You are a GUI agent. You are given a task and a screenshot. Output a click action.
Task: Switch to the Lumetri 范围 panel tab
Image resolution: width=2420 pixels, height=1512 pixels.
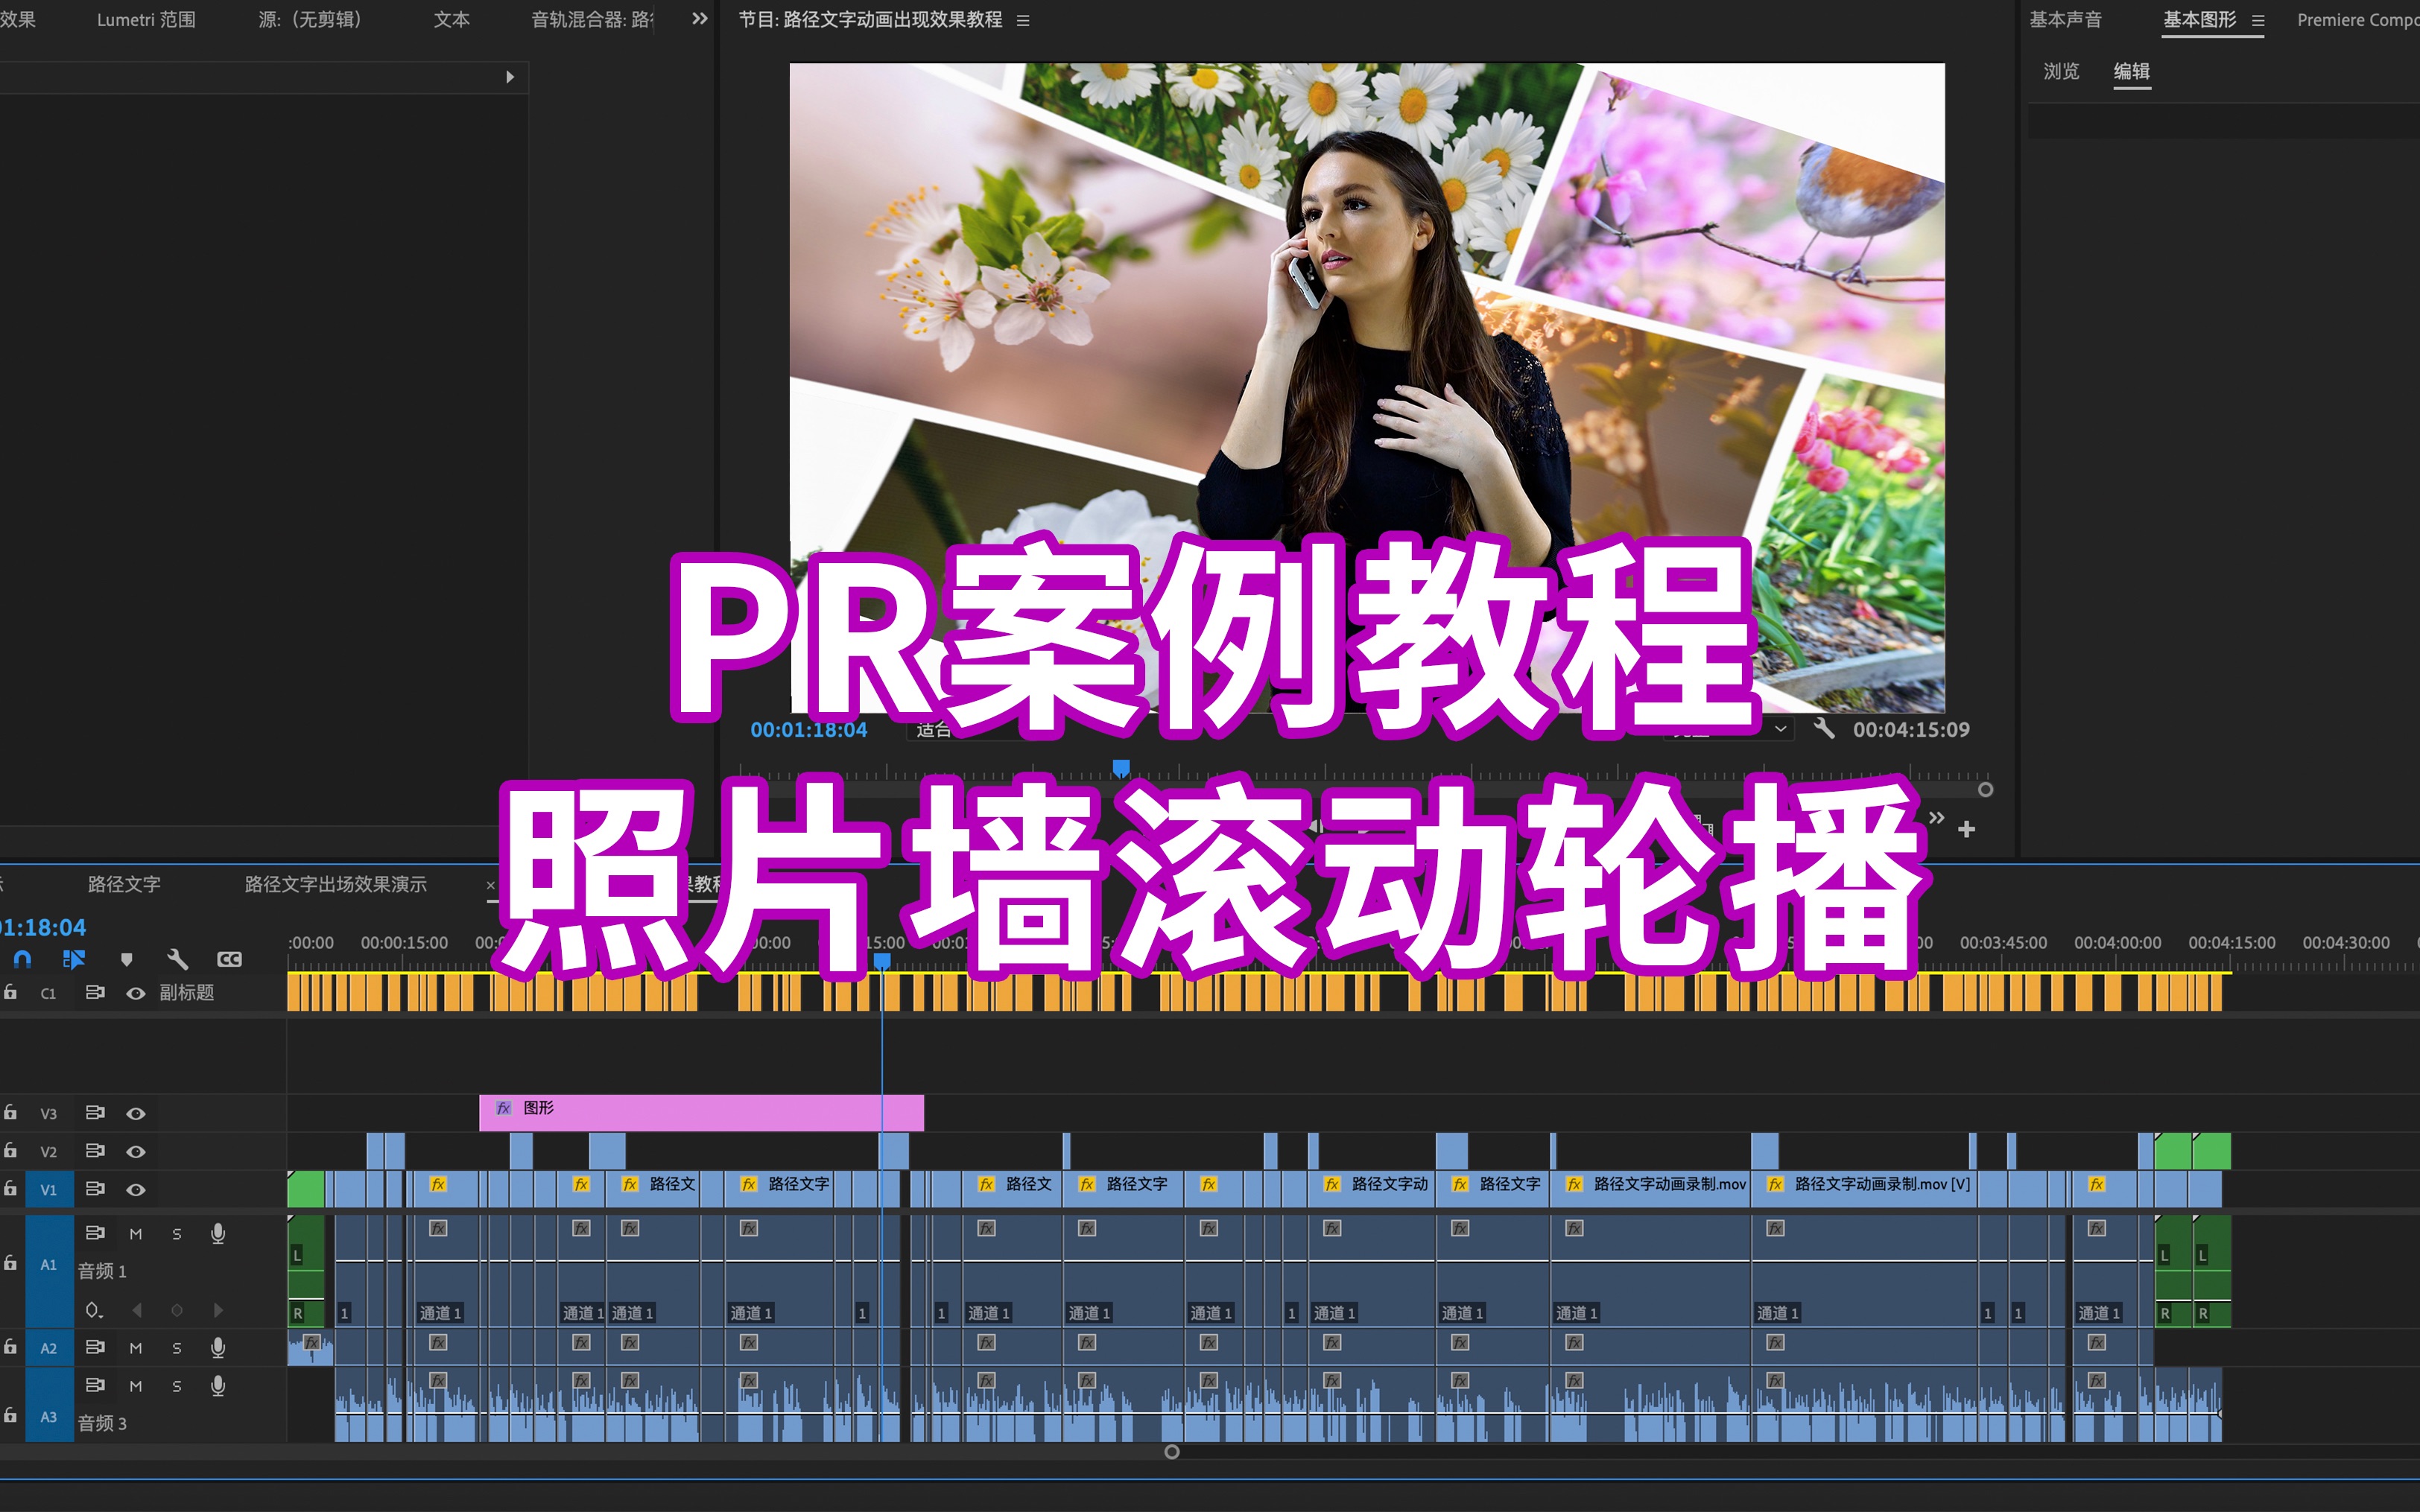146,19
